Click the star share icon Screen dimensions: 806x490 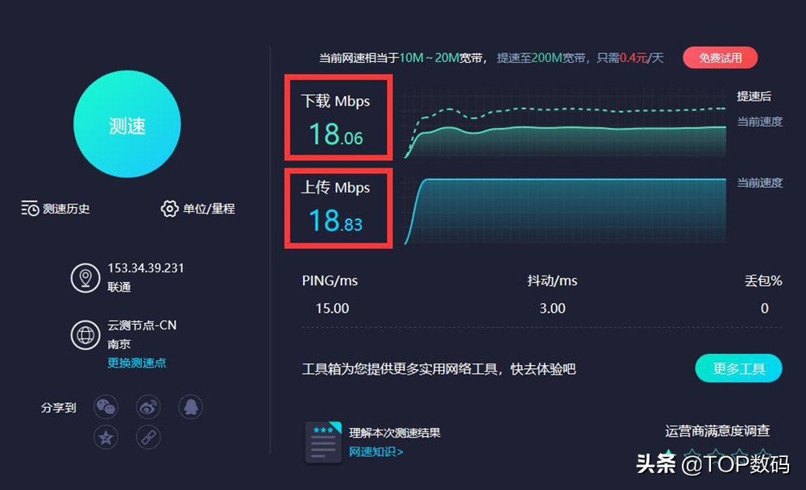pos(106,437)
